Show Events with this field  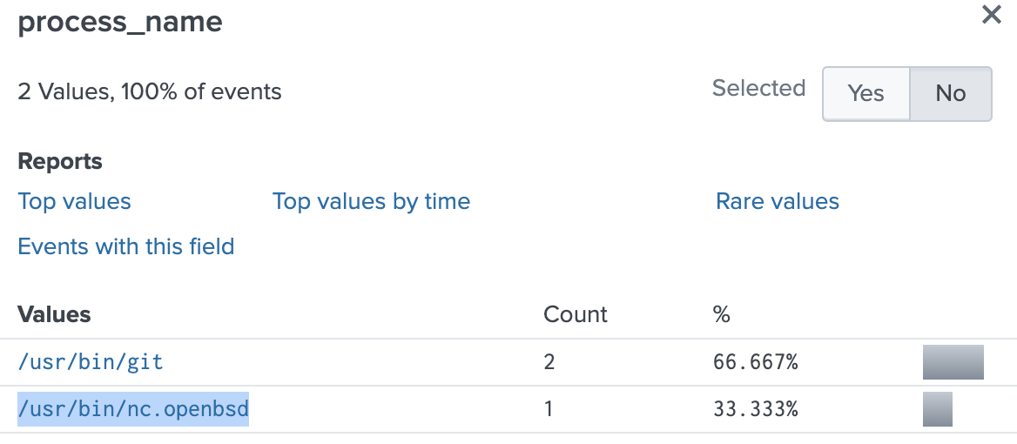pos(126,247)
